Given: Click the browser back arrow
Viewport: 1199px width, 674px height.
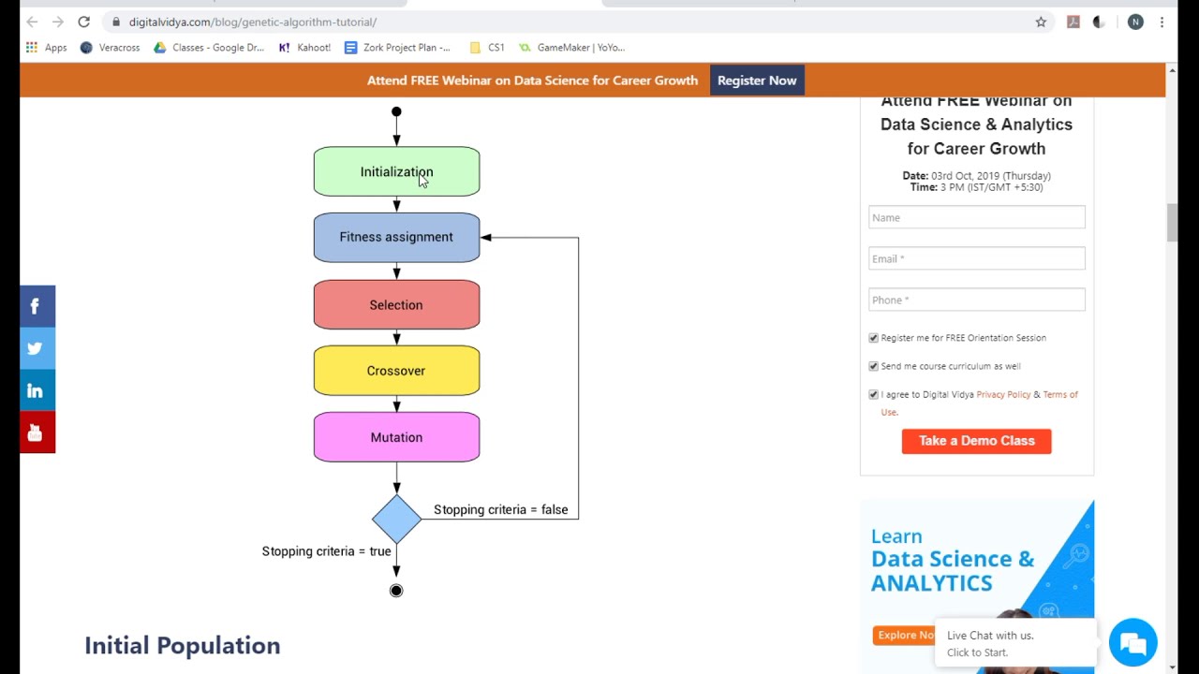Looking at the screenshot, I should [x=32, y=22].
